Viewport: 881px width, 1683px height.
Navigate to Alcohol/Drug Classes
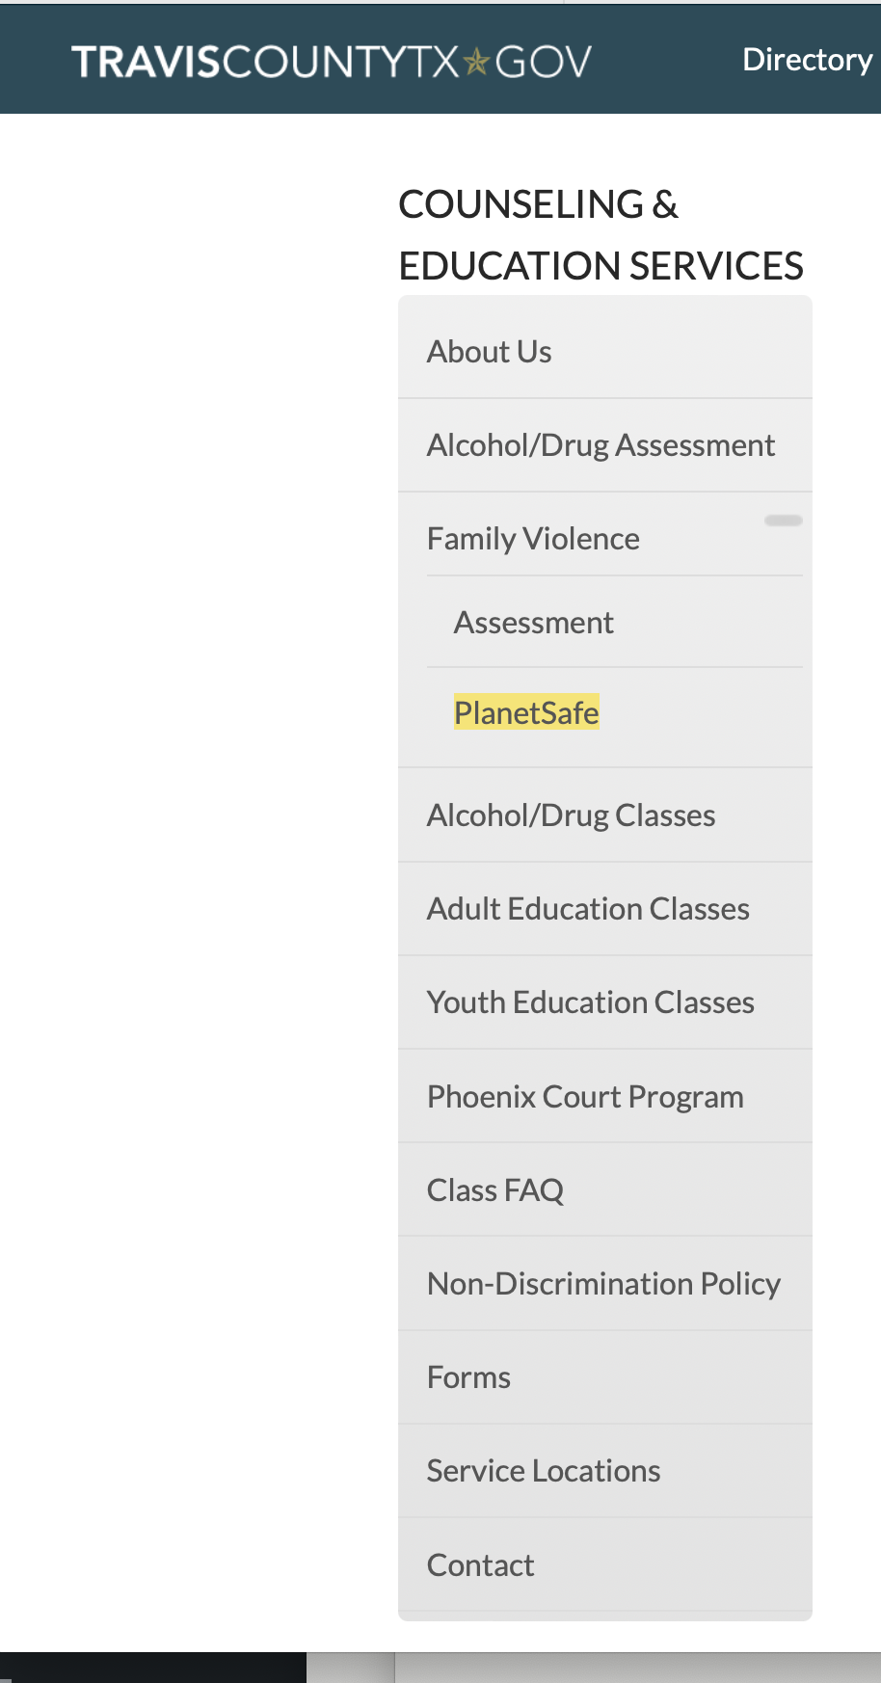coord(571,815)
